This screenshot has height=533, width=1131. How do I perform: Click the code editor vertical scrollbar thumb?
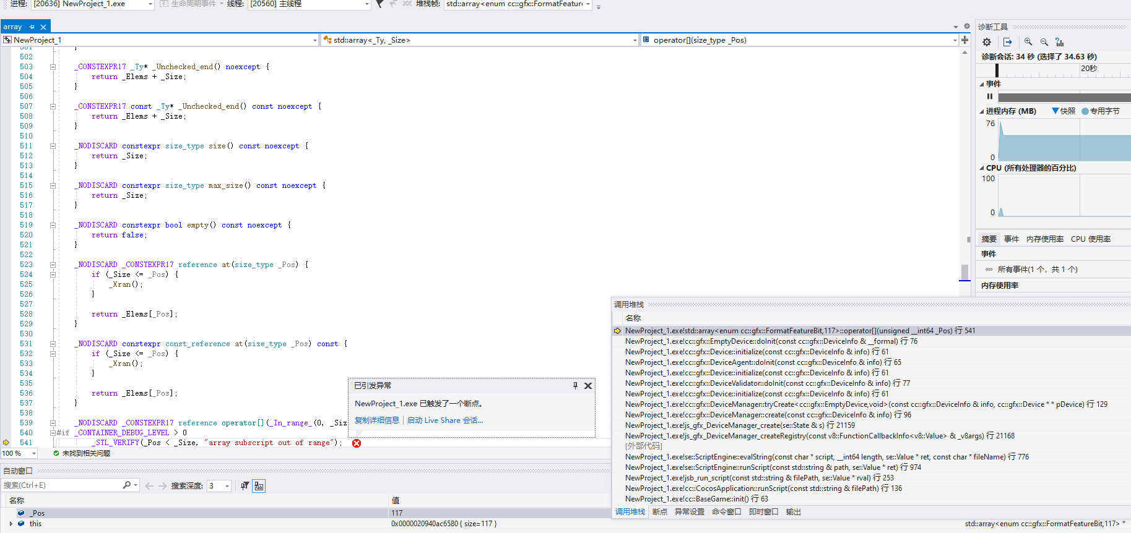tap(964, 272)
